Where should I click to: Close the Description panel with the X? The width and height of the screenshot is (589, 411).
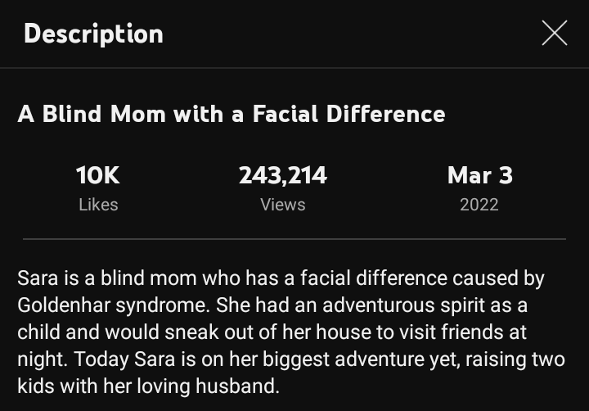pos(554,34)
